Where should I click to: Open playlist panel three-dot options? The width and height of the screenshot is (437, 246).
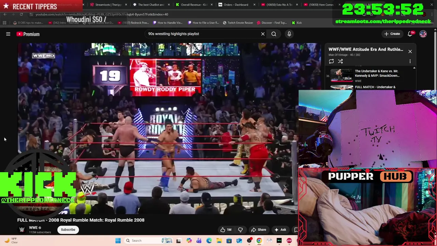pos(410,61)
